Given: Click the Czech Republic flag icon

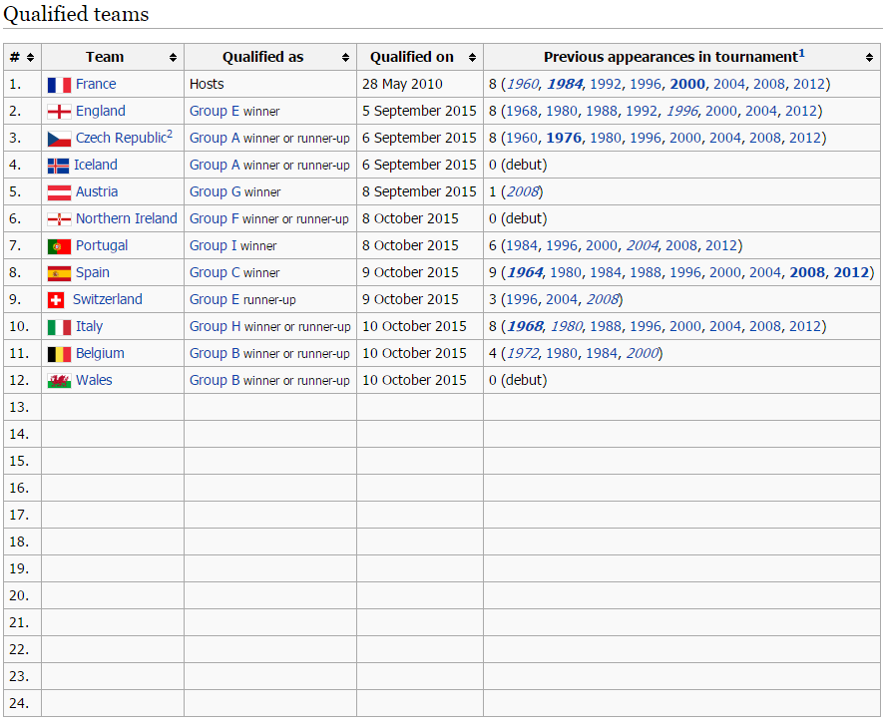Looking at the screenshot, I should point(59,139).
